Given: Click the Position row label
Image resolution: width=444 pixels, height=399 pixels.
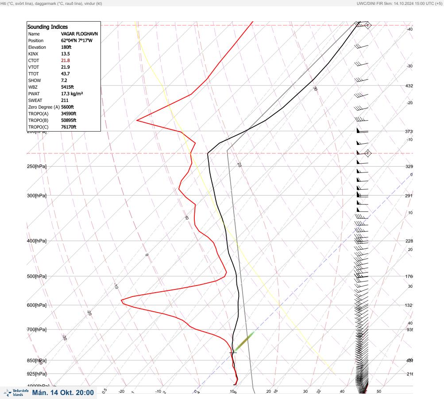Looking at the screenshot, I should (x=36, y=40).
